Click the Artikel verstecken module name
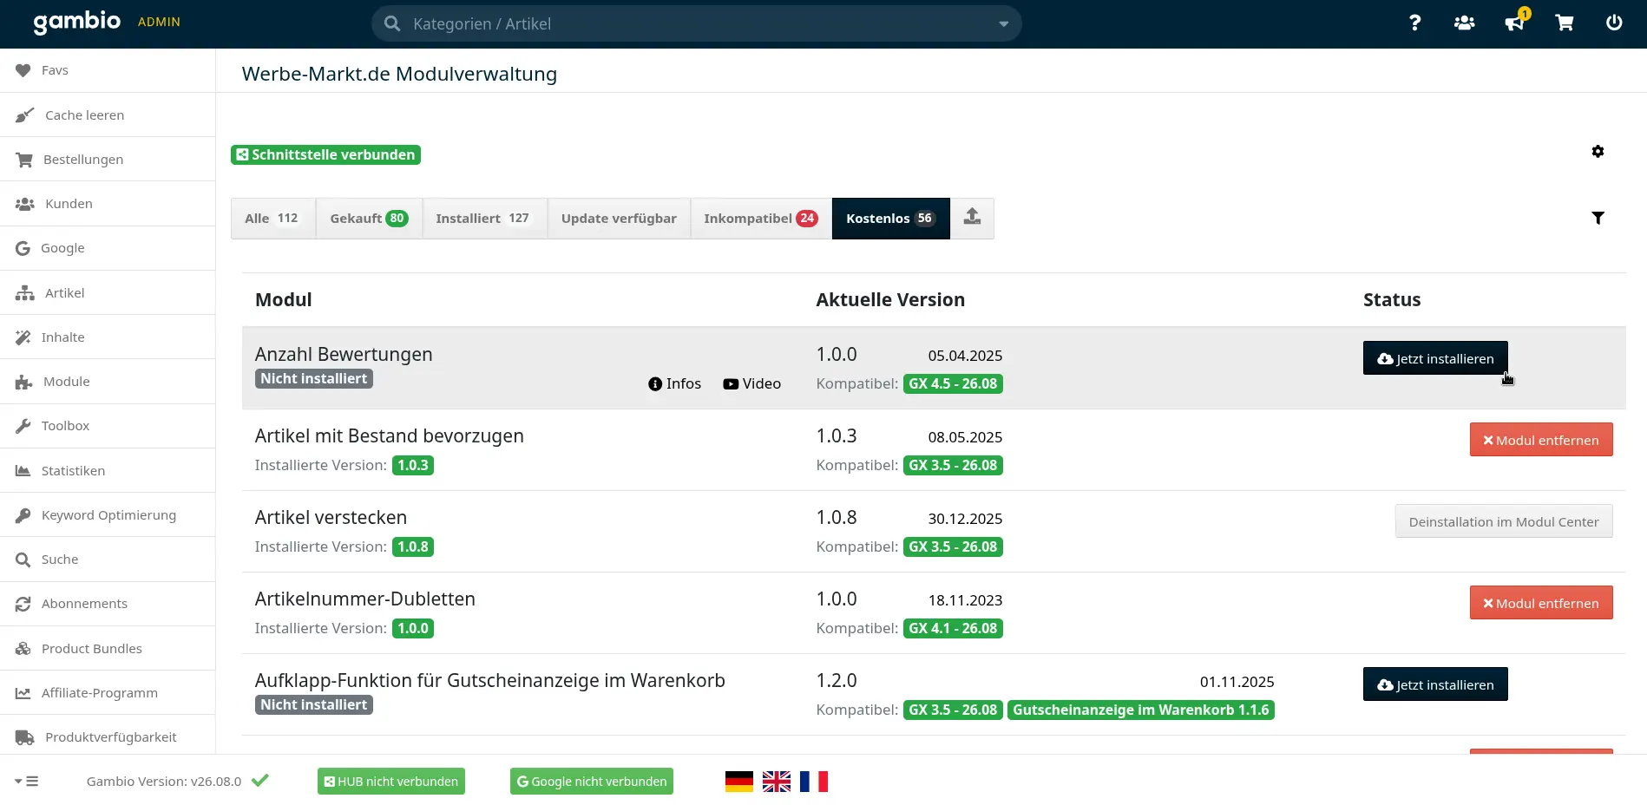 pos(331,517)
